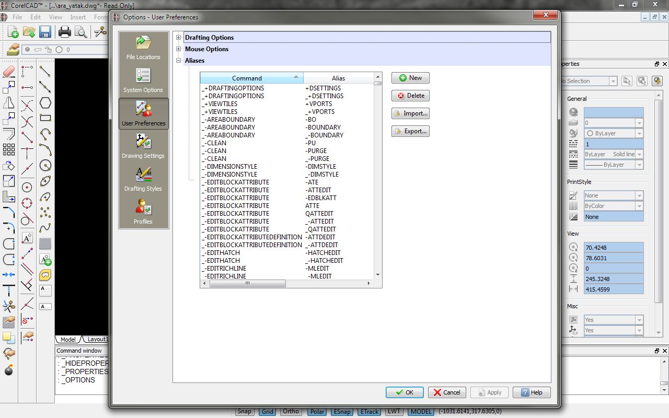Viewport: 669px width, 418px height.
Task: Click the View X value 70.4248 field
Action: tap(614, 248)
